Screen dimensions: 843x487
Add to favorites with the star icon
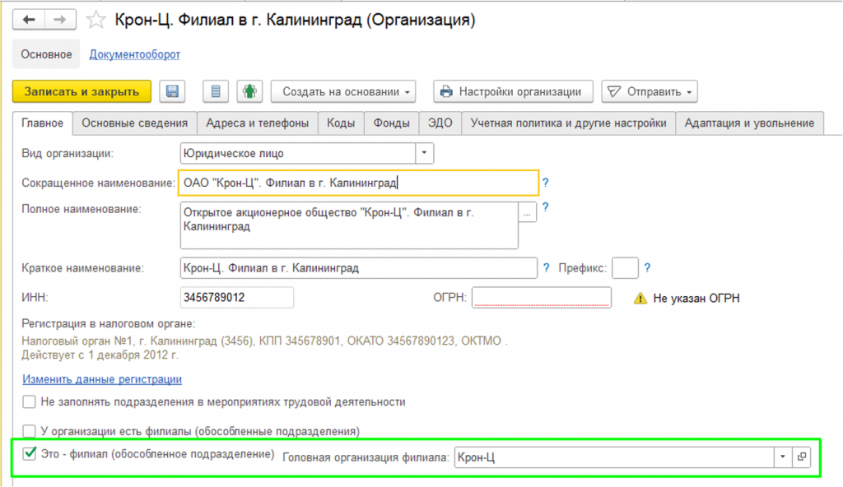coord(96,20)
